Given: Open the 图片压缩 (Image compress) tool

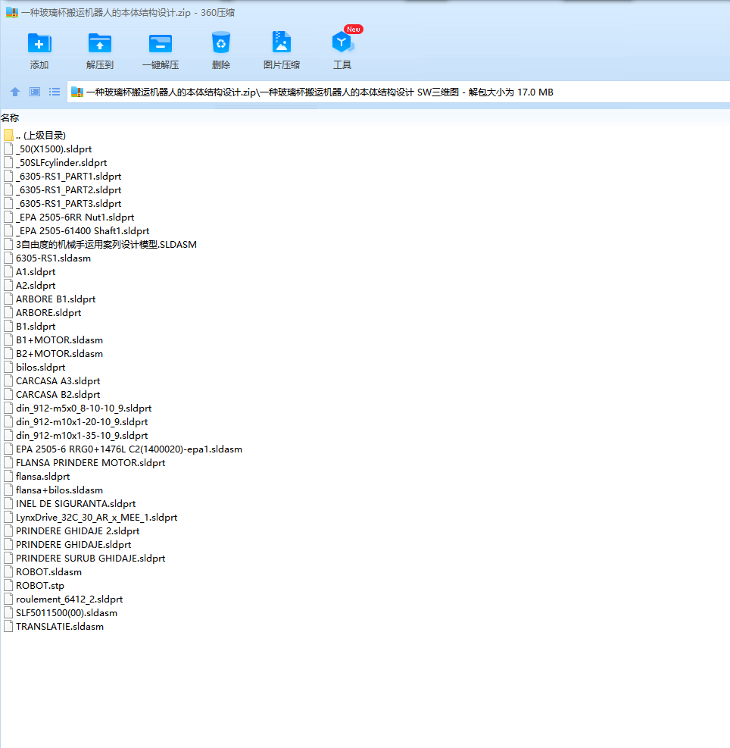Looking at the screenshot, I should point(281,42).
